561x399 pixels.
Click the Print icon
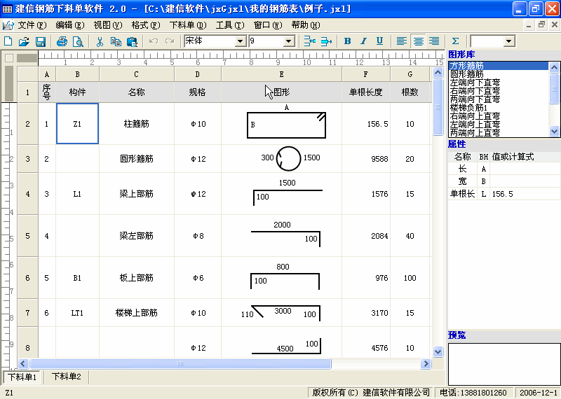coord(62,41)
